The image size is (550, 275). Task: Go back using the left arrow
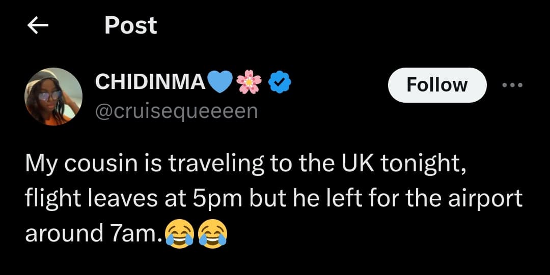tap(37, 26)
